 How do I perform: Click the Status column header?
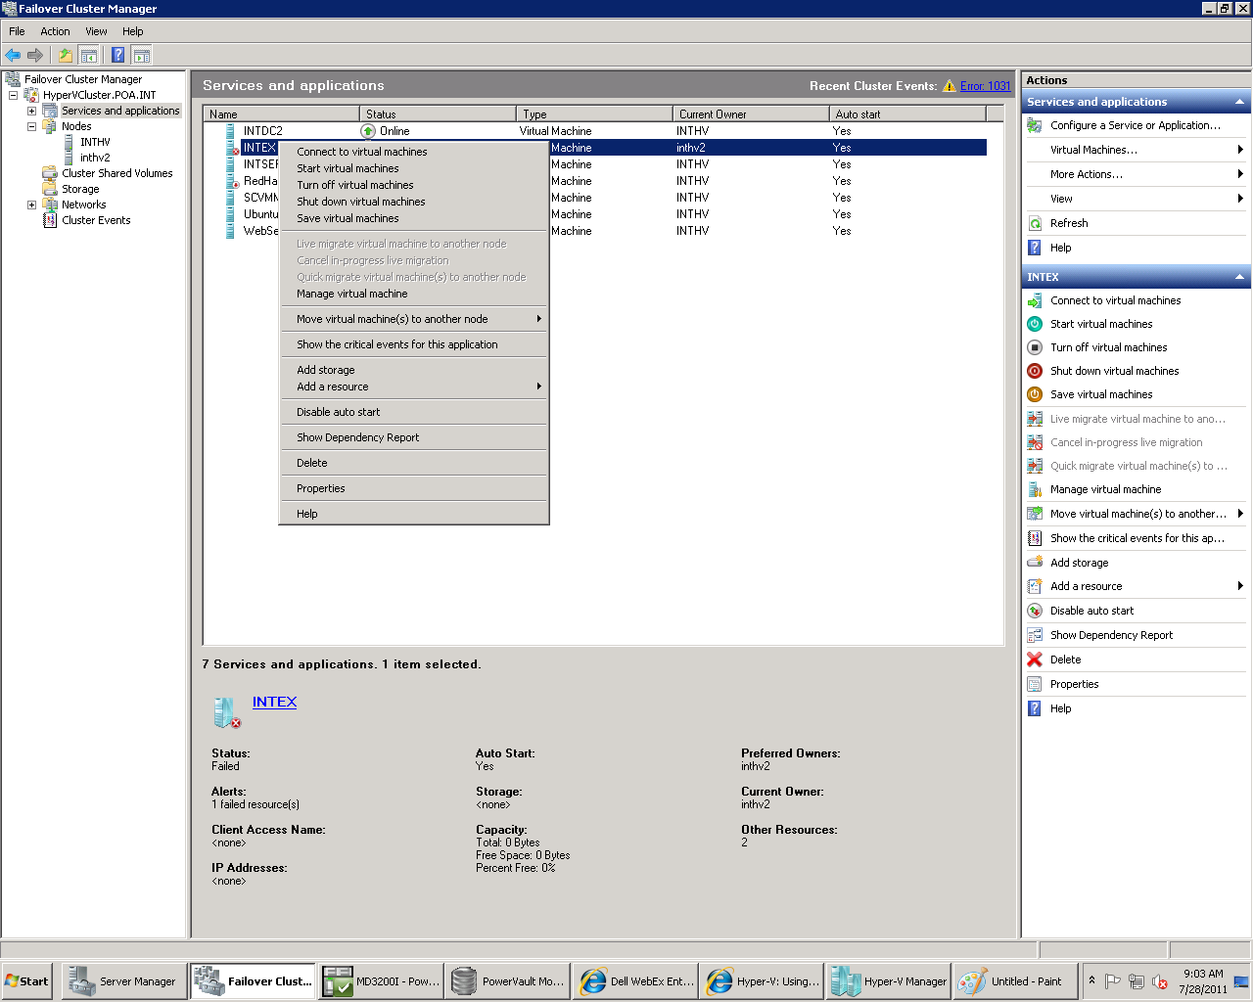pyautogui.click(x=438, y=114)
